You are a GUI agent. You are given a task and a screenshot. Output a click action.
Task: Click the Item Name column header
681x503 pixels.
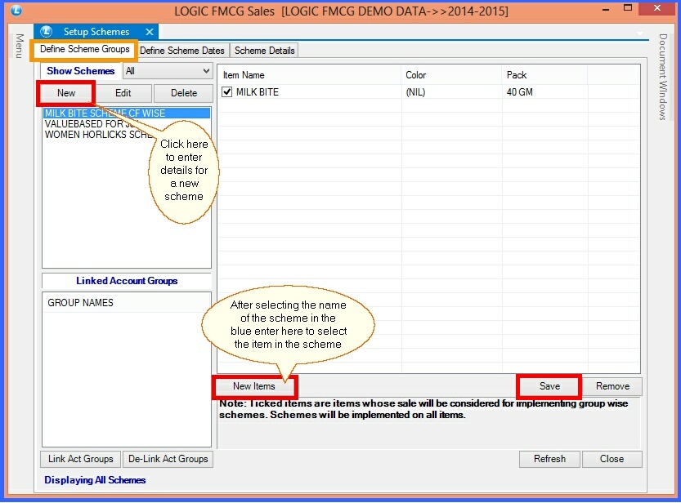(309, 75)
